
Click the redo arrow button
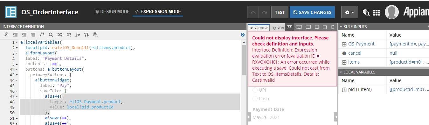pos(264,12)
